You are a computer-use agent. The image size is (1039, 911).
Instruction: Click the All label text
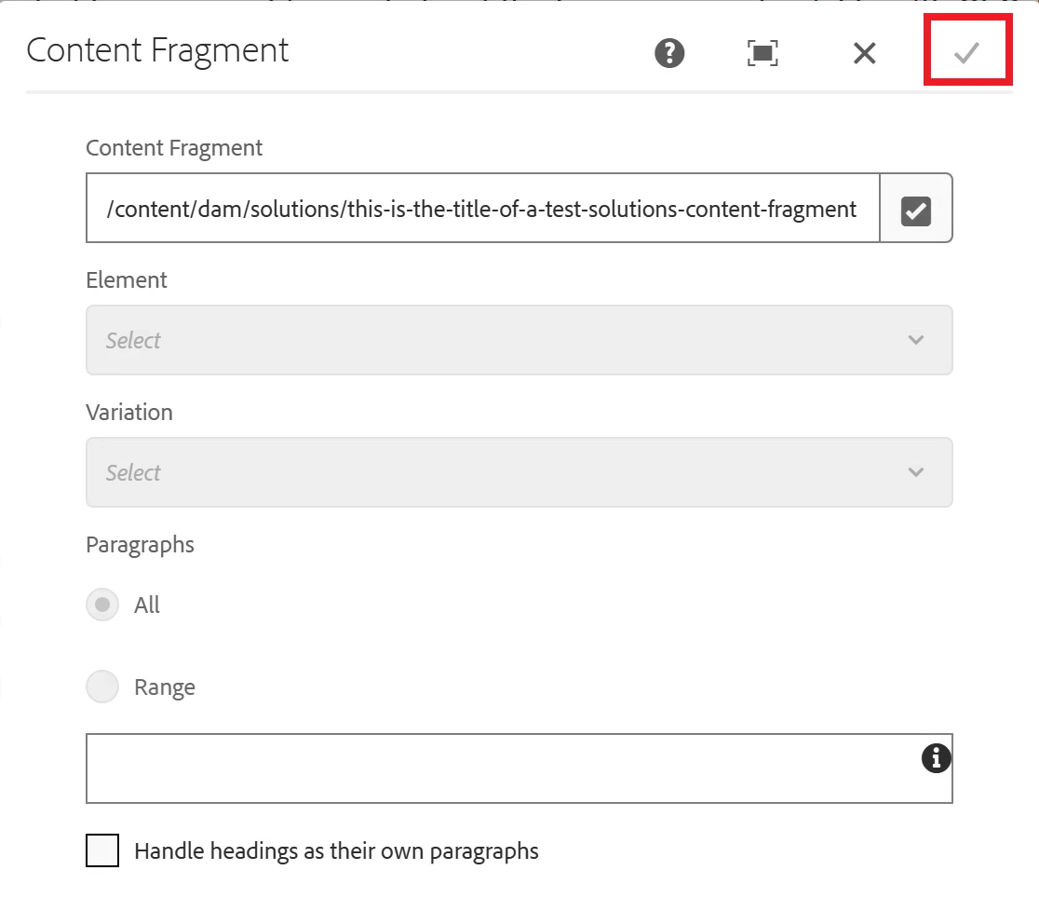[x=147, y=605]
